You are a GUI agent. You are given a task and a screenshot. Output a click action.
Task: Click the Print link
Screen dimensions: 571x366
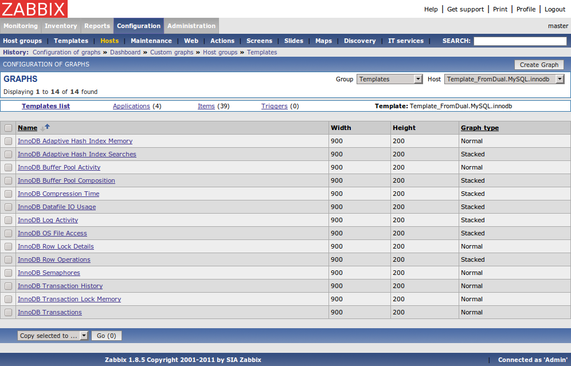pos(500,9)
